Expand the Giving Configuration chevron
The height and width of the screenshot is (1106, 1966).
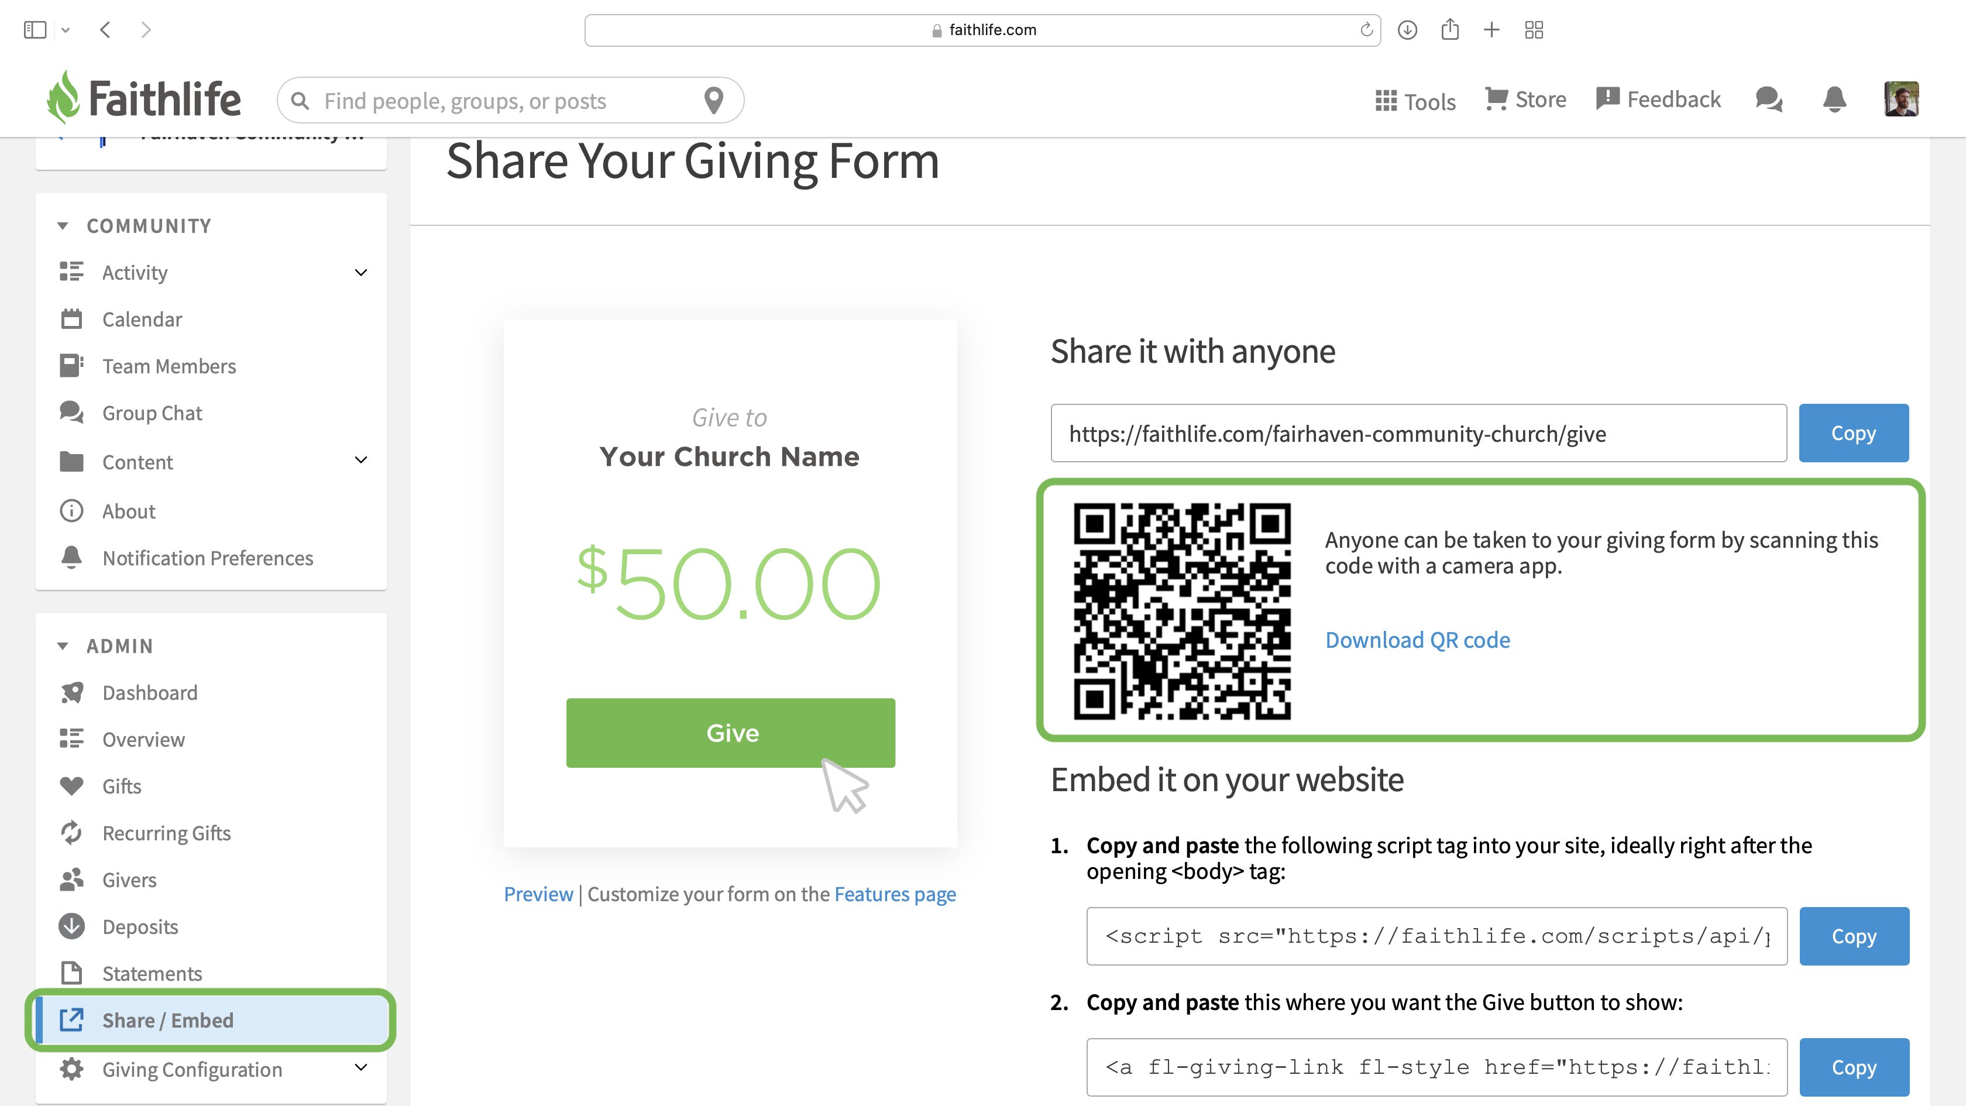(361, 1067)
